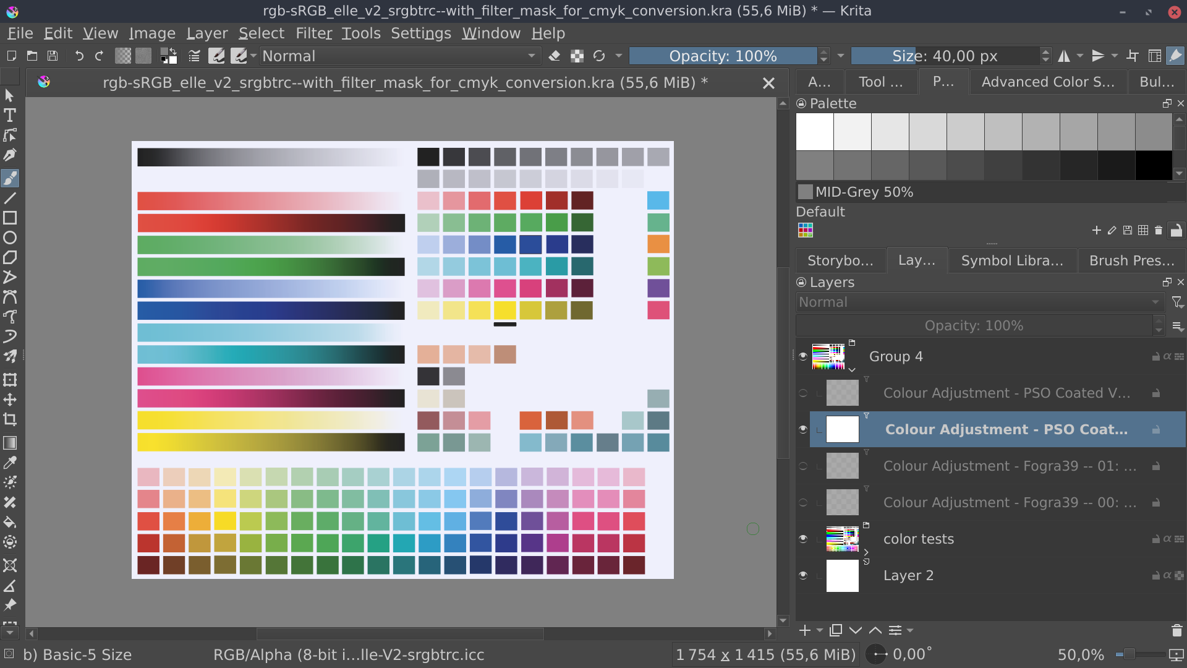This screenshot has width=1187, height=668.
Task: Select the Freehand Brush tool
Action: pyautogui.click(x=10, y=179)
